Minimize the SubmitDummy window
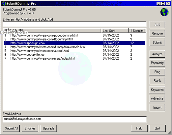 click(158, 4)
